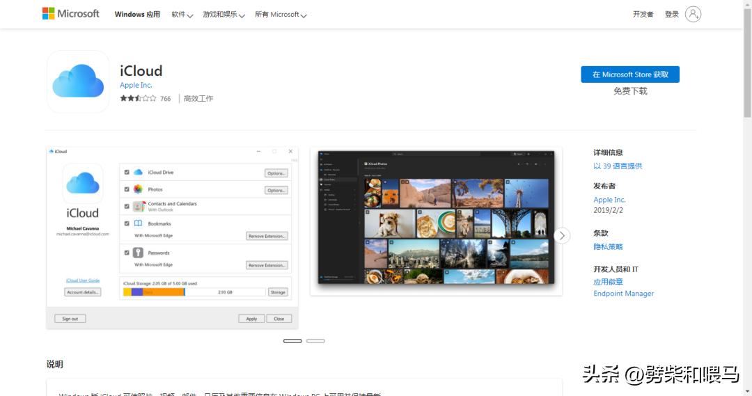Click the Photos flower icon

(138, 189)
